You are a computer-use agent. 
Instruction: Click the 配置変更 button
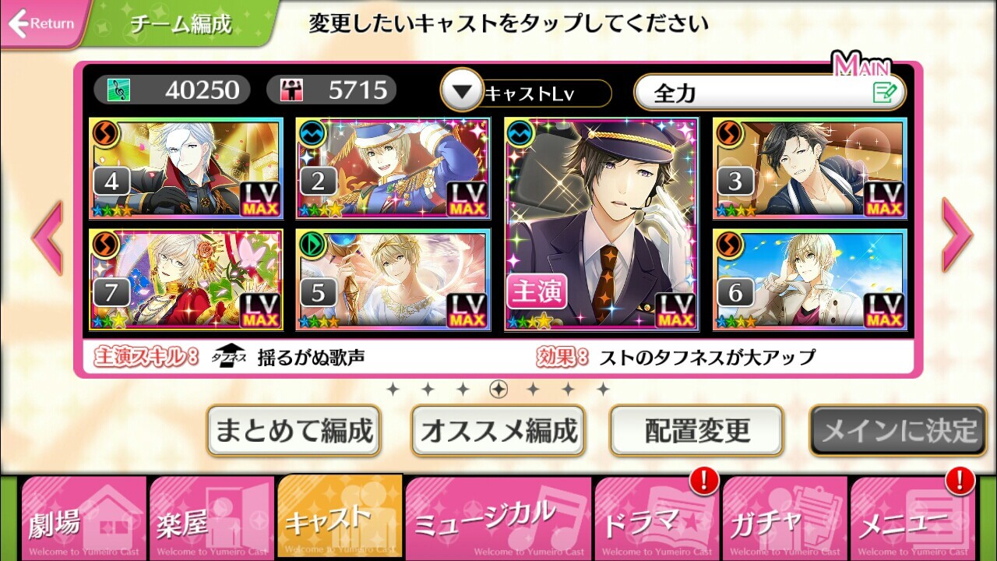coord(697,430)
